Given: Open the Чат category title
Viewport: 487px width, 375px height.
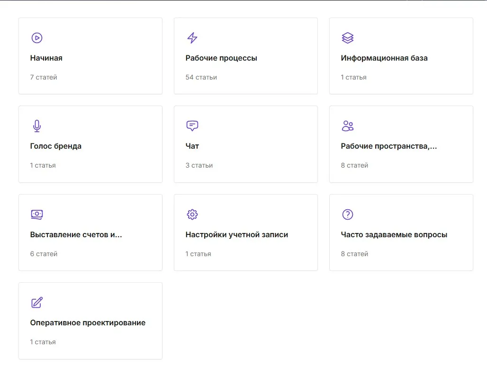Looking at the screenshot, I should (192, 146).
